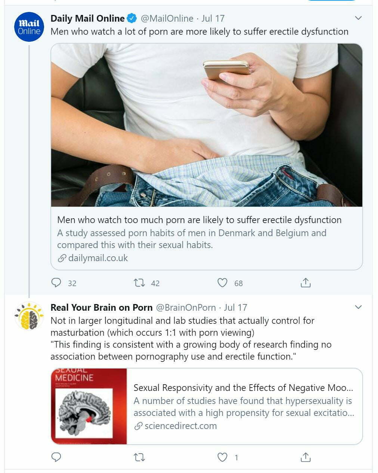Click the Mail Online profile avatar
This screenshot has width=378, height=473.
pyautogui.click(x=29, y=27)
